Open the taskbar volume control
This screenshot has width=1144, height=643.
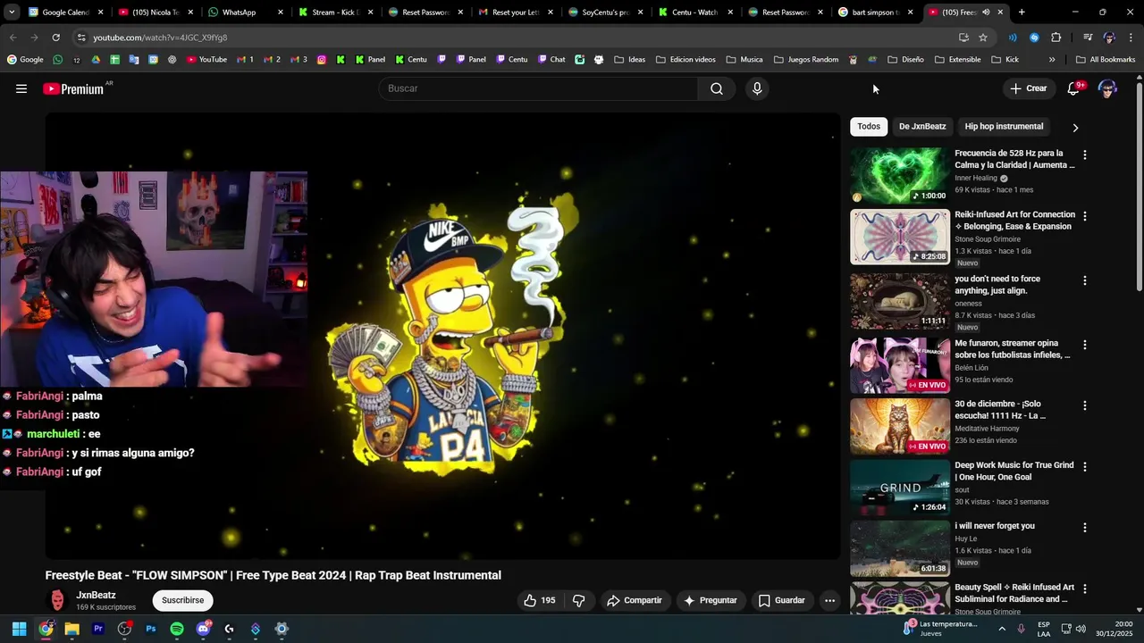point(1081,629)
